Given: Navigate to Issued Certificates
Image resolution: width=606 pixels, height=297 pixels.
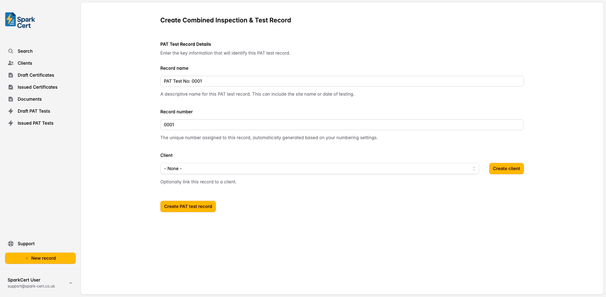Looking at the screenshot, I should [37, 87].
